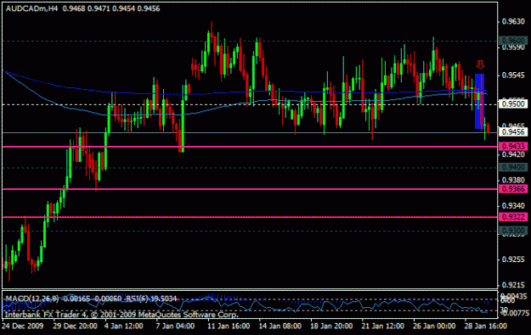
Task: Click the 7 Jan 04:00 date label
Action: point(175,327)
